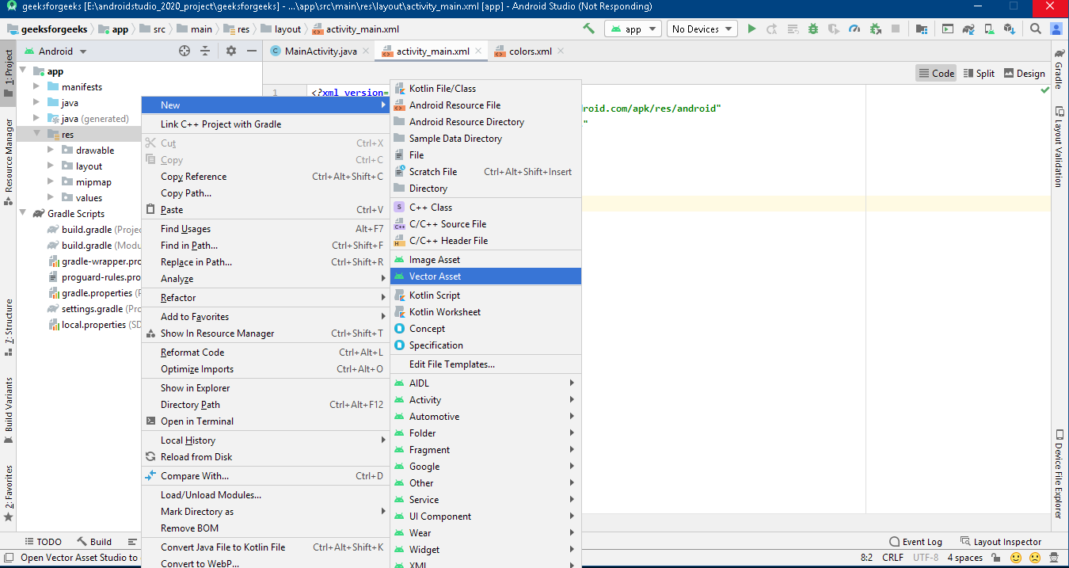Screen dimensions: 1069x568
Task: Open the Activity submenu
Action: coord(485,400)
